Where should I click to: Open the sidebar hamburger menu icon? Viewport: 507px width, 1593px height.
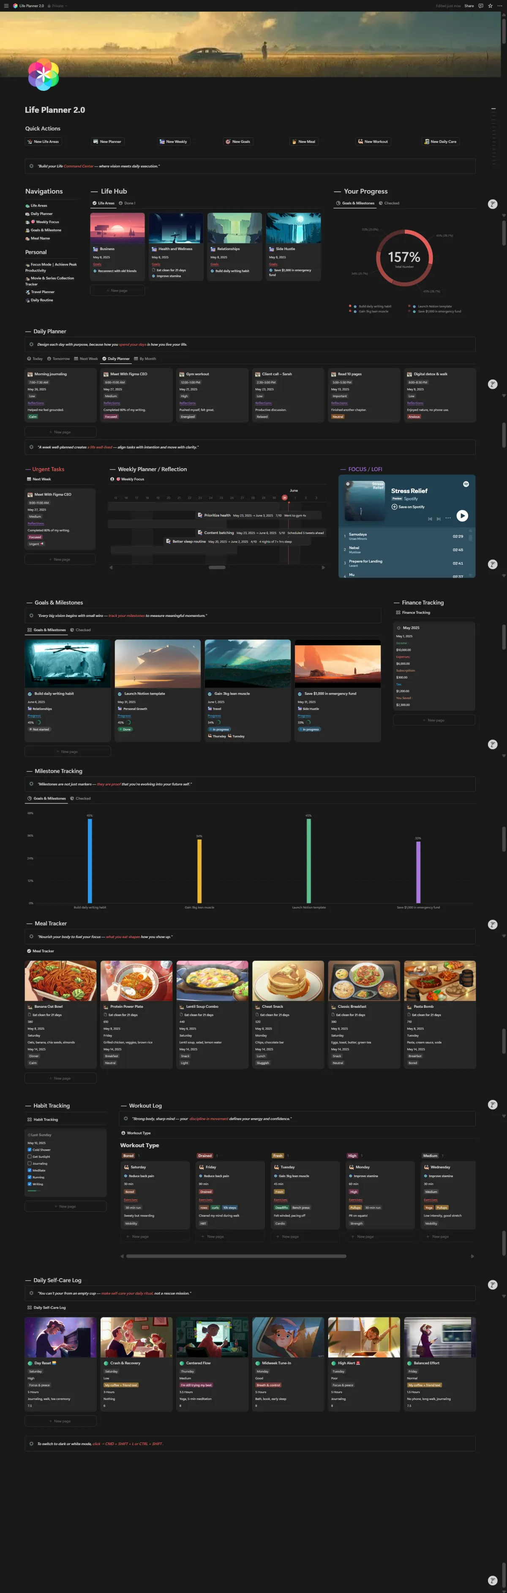point(7,5)
